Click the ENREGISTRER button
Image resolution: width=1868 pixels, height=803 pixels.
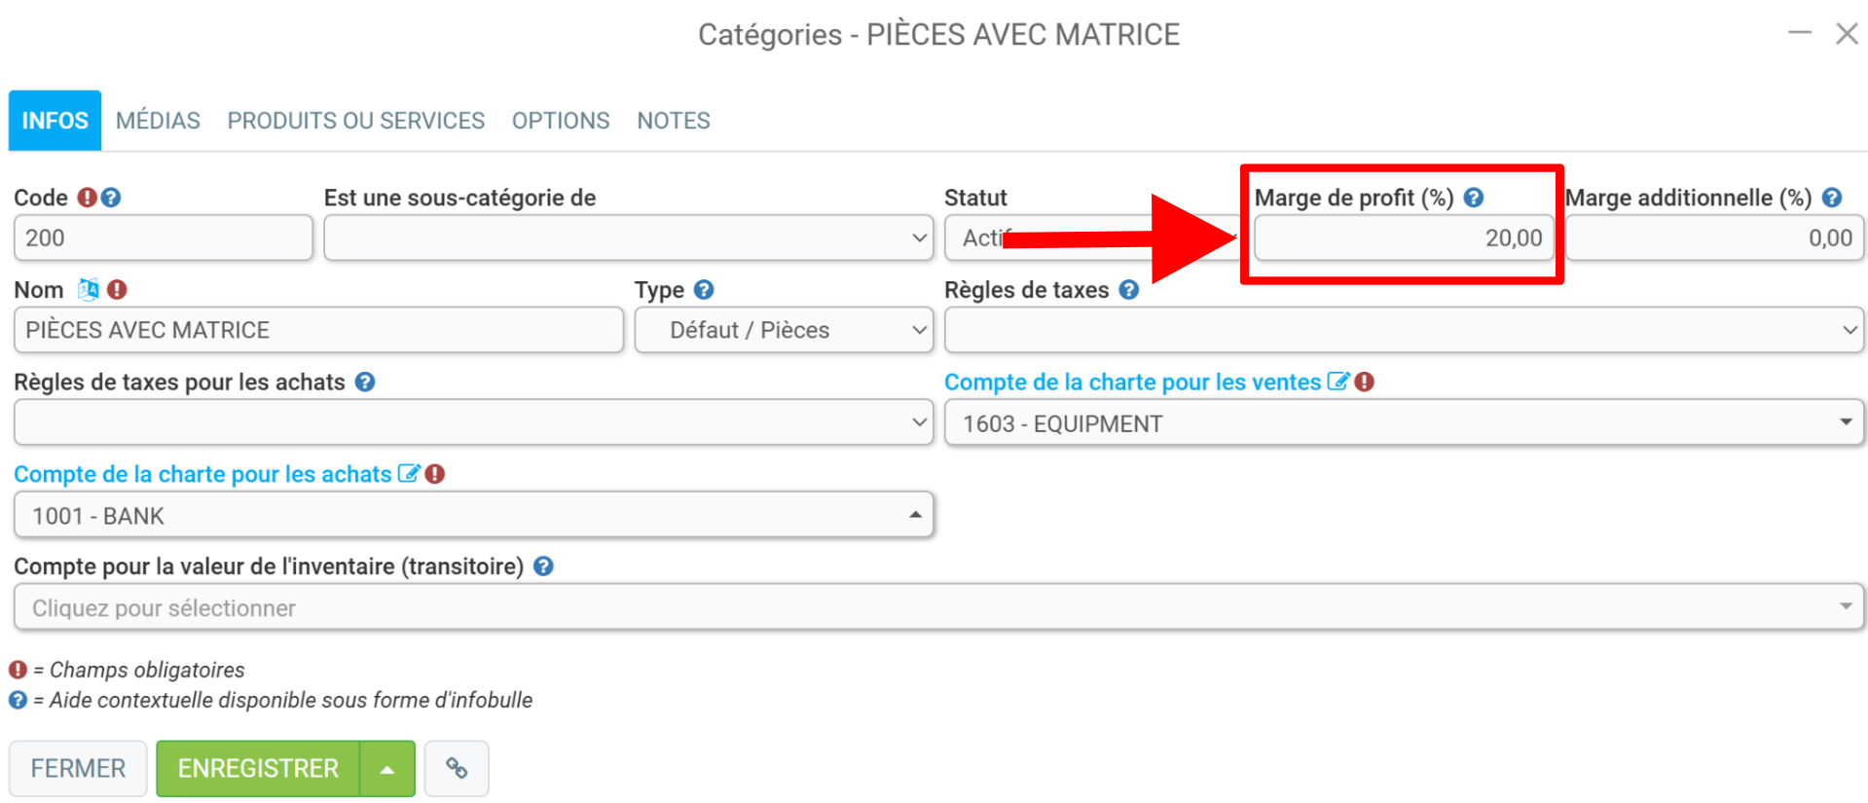258,768
